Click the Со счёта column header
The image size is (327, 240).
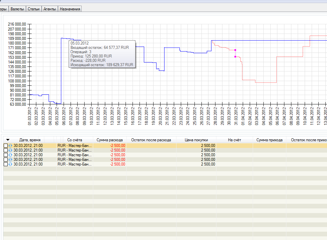[x=75, y=140]
